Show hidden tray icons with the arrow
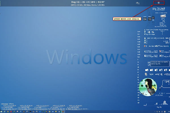This screenshot has width=170, height=113. [x=155, y=112]
